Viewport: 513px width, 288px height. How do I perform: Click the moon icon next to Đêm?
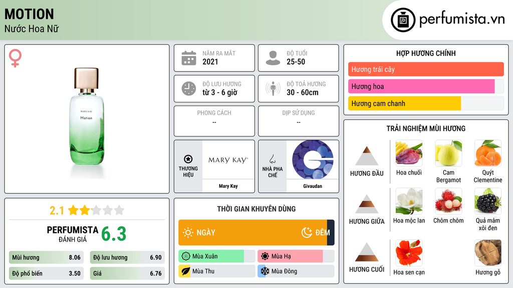307,232
